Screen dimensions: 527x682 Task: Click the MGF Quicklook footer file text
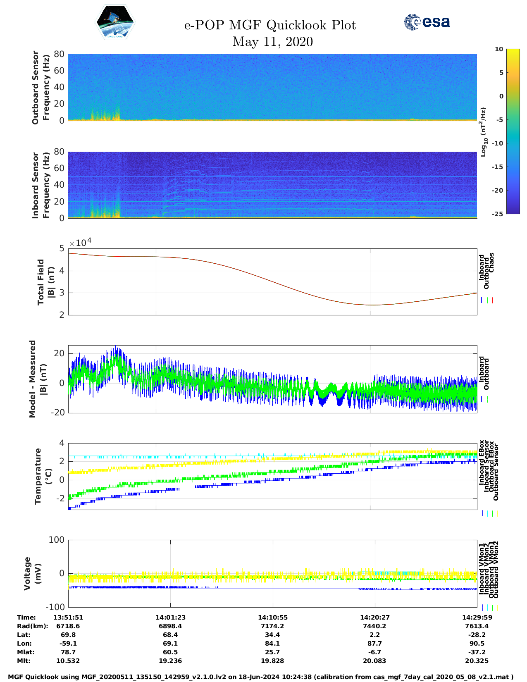pos(261,677)
